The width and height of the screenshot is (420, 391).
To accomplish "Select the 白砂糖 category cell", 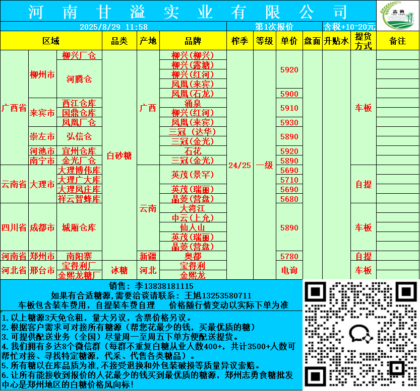I will point(119,156).
